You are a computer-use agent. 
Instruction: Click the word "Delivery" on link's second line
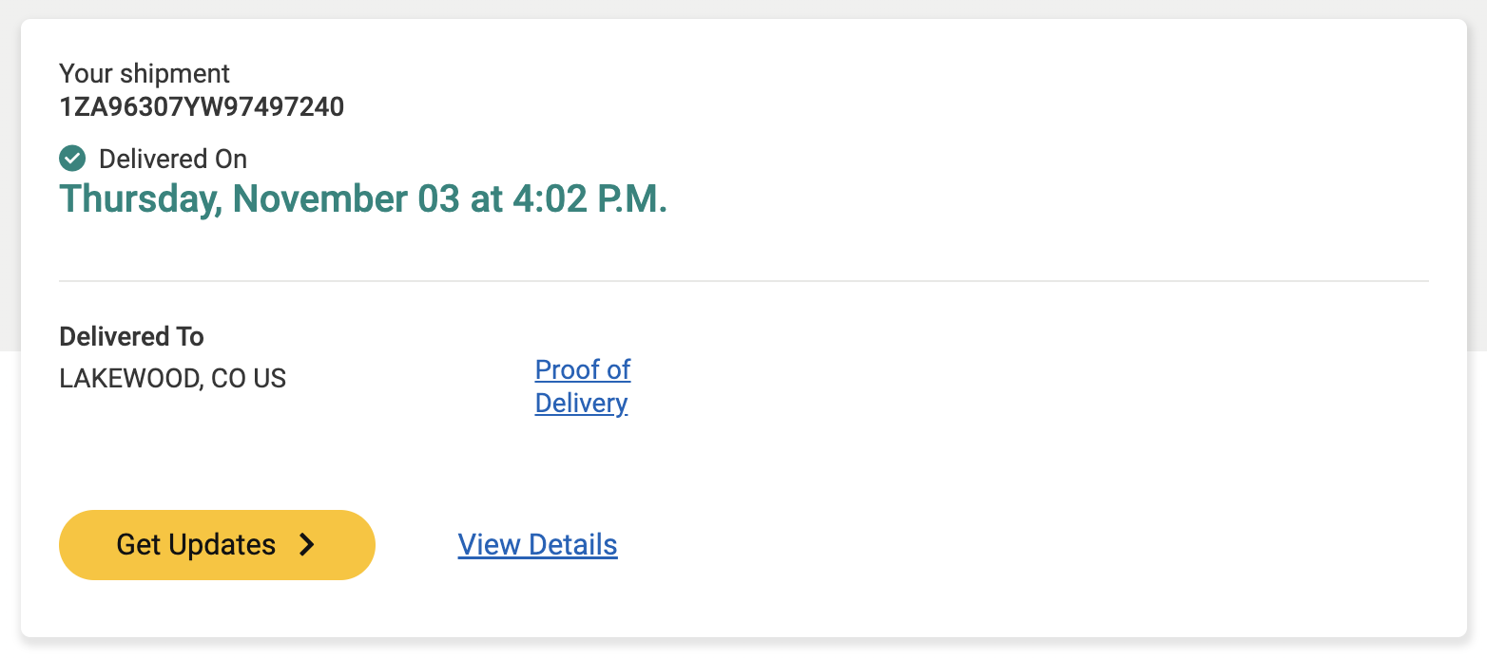point(581,403)
